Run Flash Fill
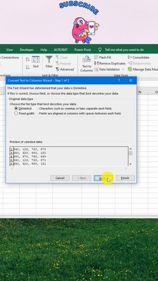The image size is (158, 281). (x=103, y=58)
